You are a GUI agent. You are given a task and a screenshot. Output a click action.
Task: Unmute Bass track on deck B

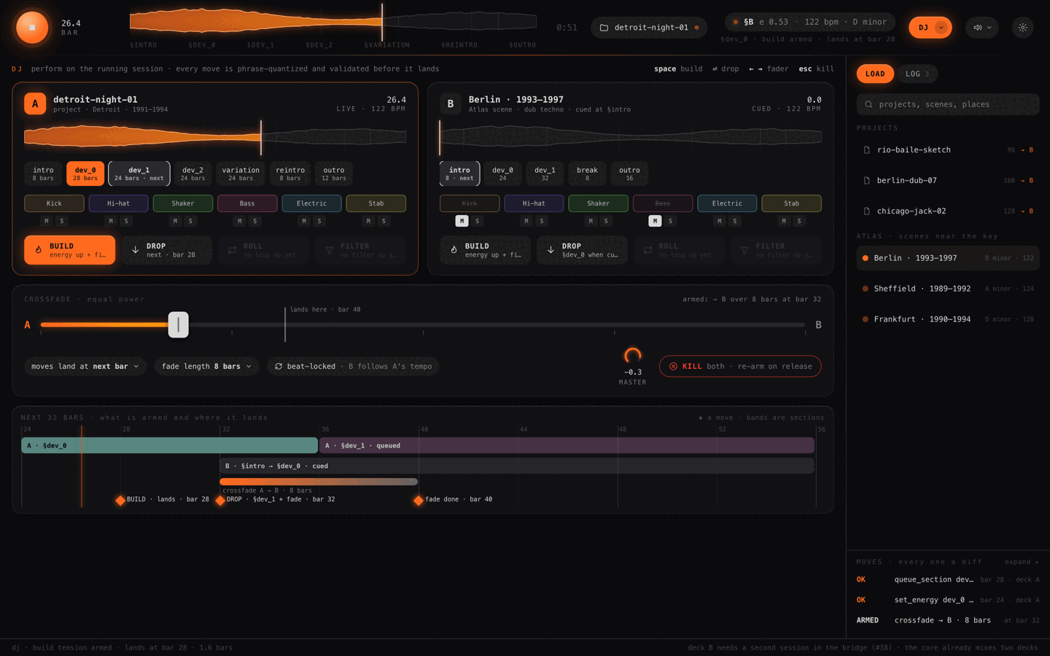pos(655,221)
